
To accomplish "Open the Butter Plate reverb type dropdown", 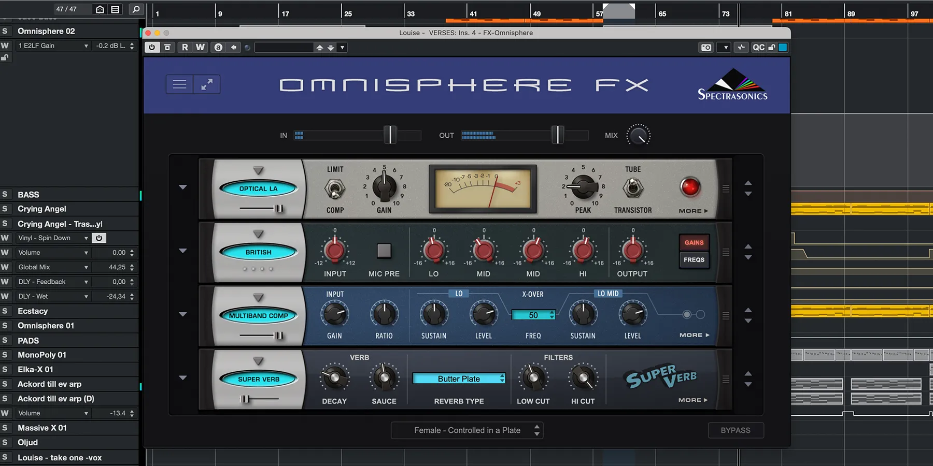I will tap(459, 378).
